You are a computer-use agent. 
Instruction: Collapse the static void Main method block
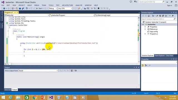[8, 37]
